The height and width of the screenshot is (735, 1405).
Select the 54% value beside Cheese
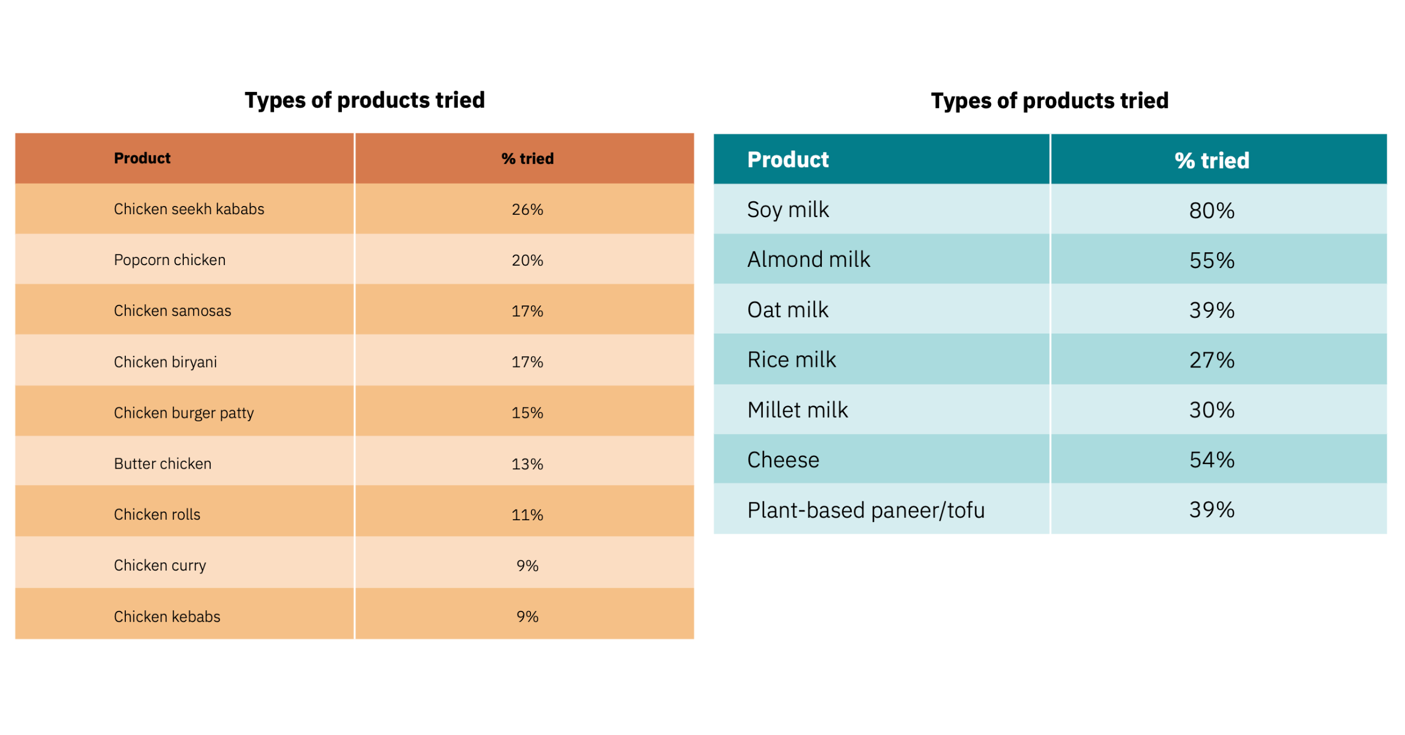[1211, 460]
